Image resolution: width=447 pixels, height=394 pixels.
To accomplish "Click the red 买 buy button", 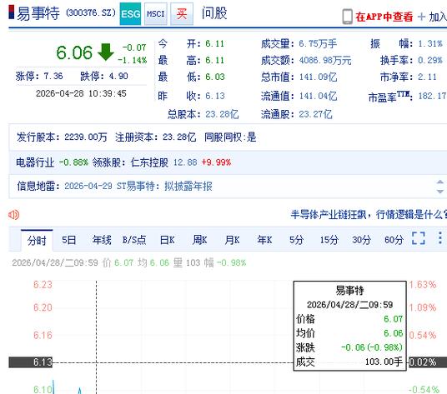I will tap(182, 13).
